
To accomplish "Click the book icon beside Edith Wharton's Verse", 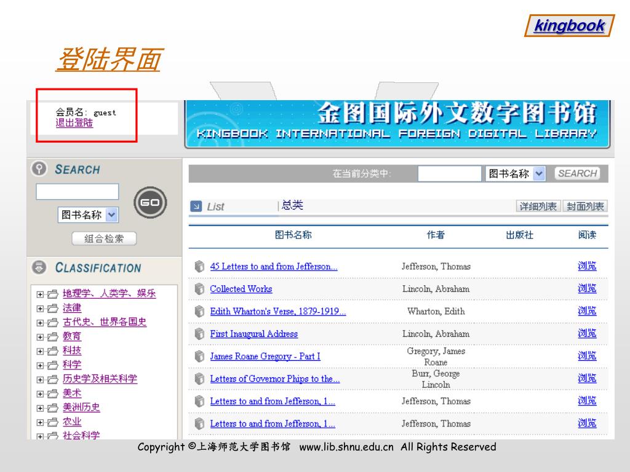I will click(x=199, y=311).
